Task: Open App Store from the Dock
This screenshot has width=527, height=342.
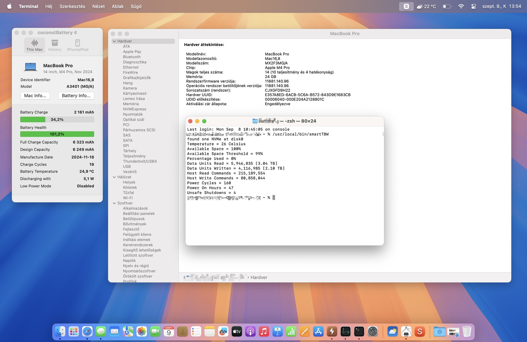Action: point(318,331)
